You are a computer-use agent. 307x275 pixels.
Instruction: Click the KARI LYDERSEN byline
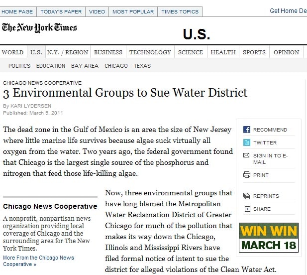pos(31,106)
